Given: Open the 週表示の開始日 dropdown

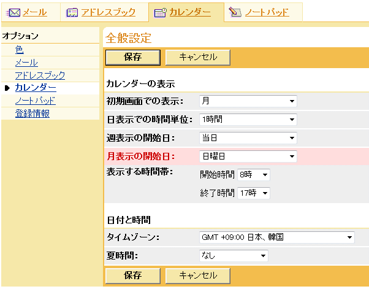Looking at the screenshot, I should [248, 138].
